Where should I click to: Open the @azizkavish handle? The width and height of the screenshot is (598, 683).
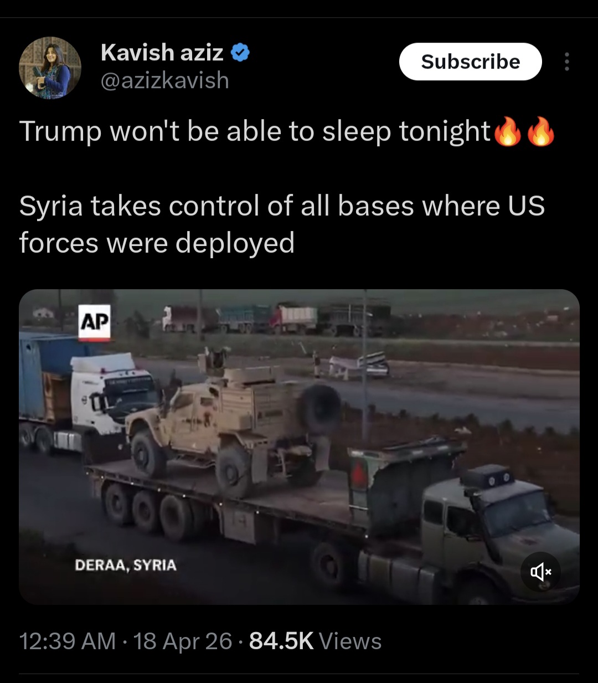tap(165, 80)
